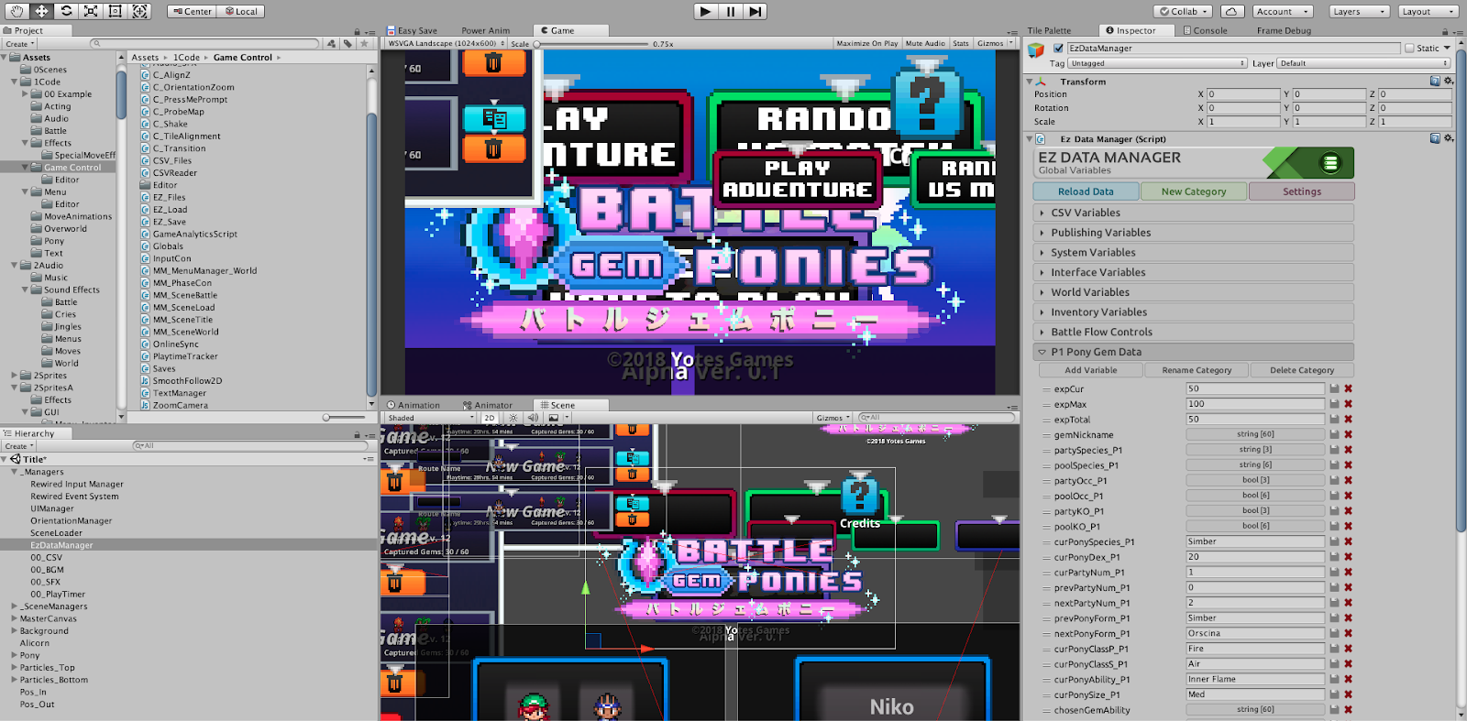Switch to the Power Anim tab
Screen dimensions: 1467x721
click(x=486, y=30)
